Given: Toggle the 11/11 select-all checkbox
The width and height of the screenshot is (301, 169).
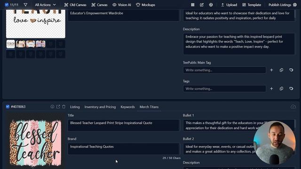Looking at the screenshot, I should 7,5.
